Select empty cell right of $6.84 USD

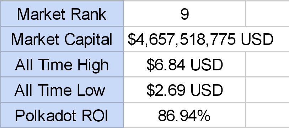pyautogui.click(x=268, y=64)
